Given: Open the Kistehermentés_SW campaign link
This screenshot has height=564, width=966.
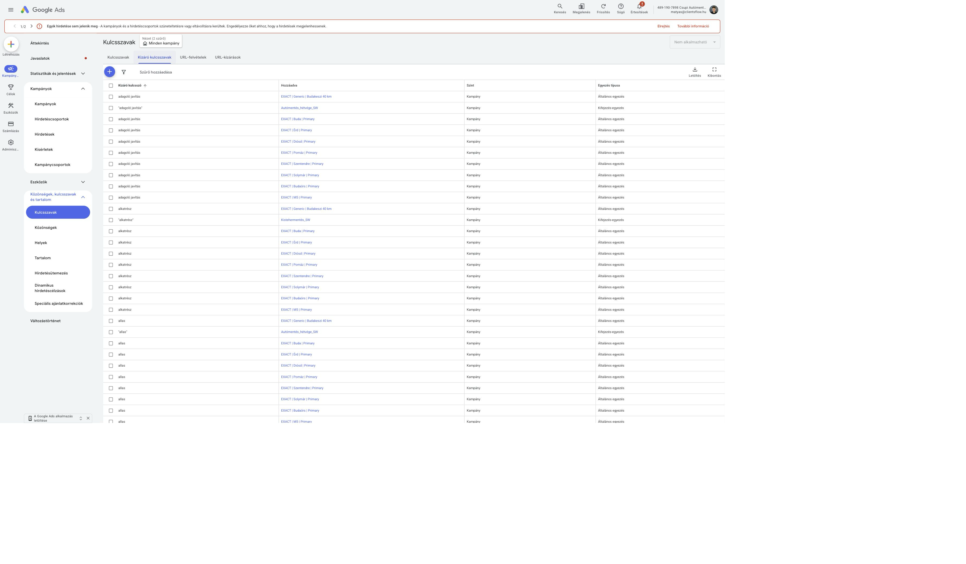Looking at the screenshot, I should coord(295,220).
